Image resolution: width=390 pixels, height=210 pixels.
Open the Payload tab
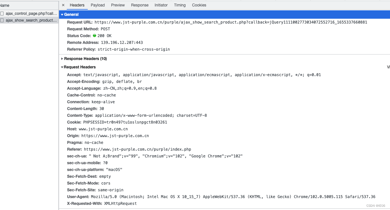tap(98, 5)
